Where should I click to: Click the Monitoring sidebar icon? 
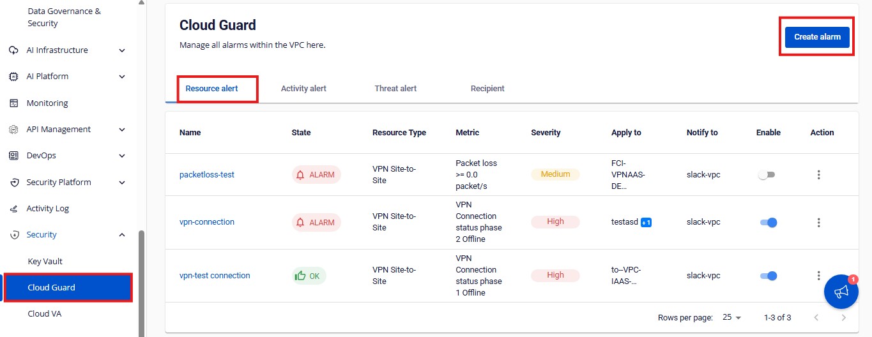click(x=13, y=103)
